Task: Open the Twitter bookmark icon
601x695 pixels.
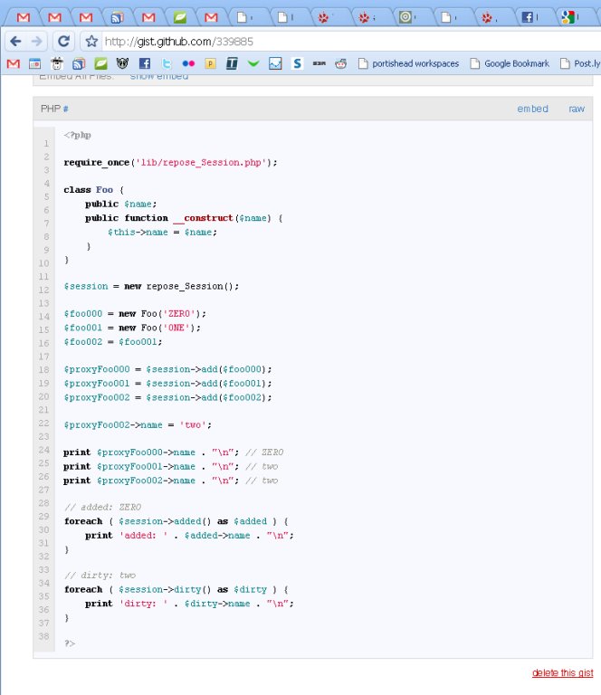Action: tap(166, 63)
